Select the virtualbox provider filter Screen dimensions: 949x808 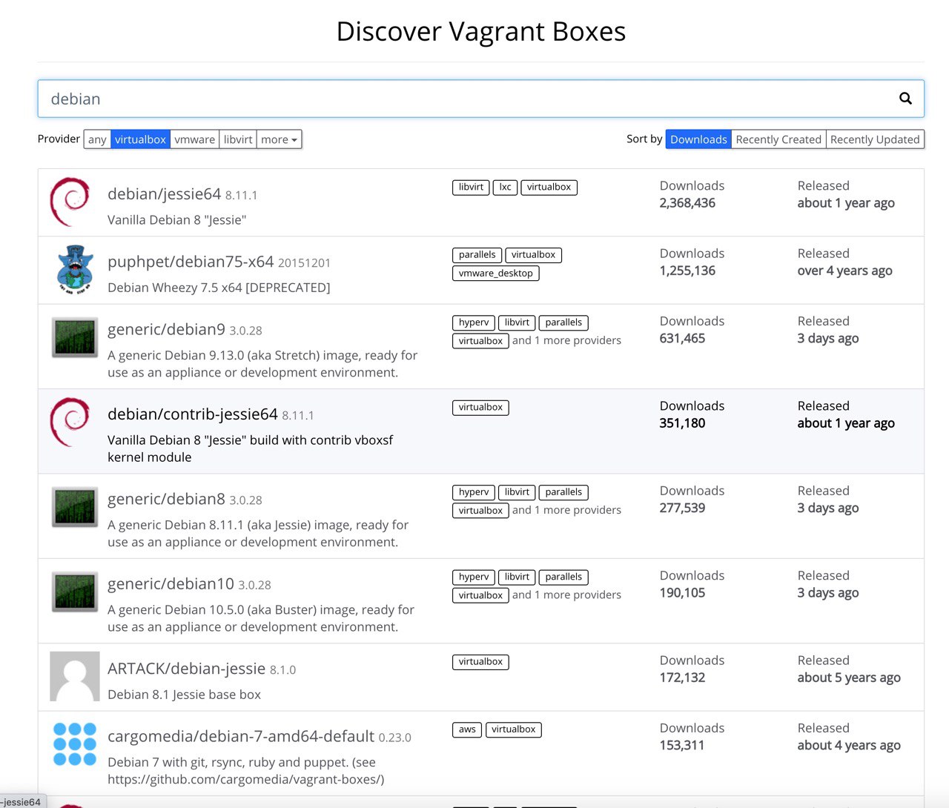140,139
